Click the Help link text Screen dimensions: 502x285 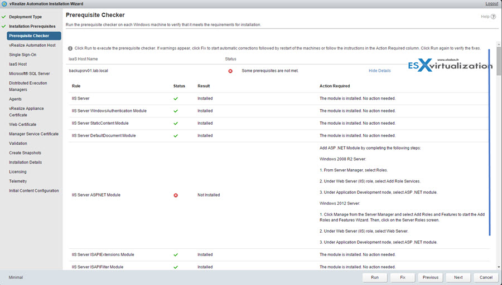(x=485, y=17)
